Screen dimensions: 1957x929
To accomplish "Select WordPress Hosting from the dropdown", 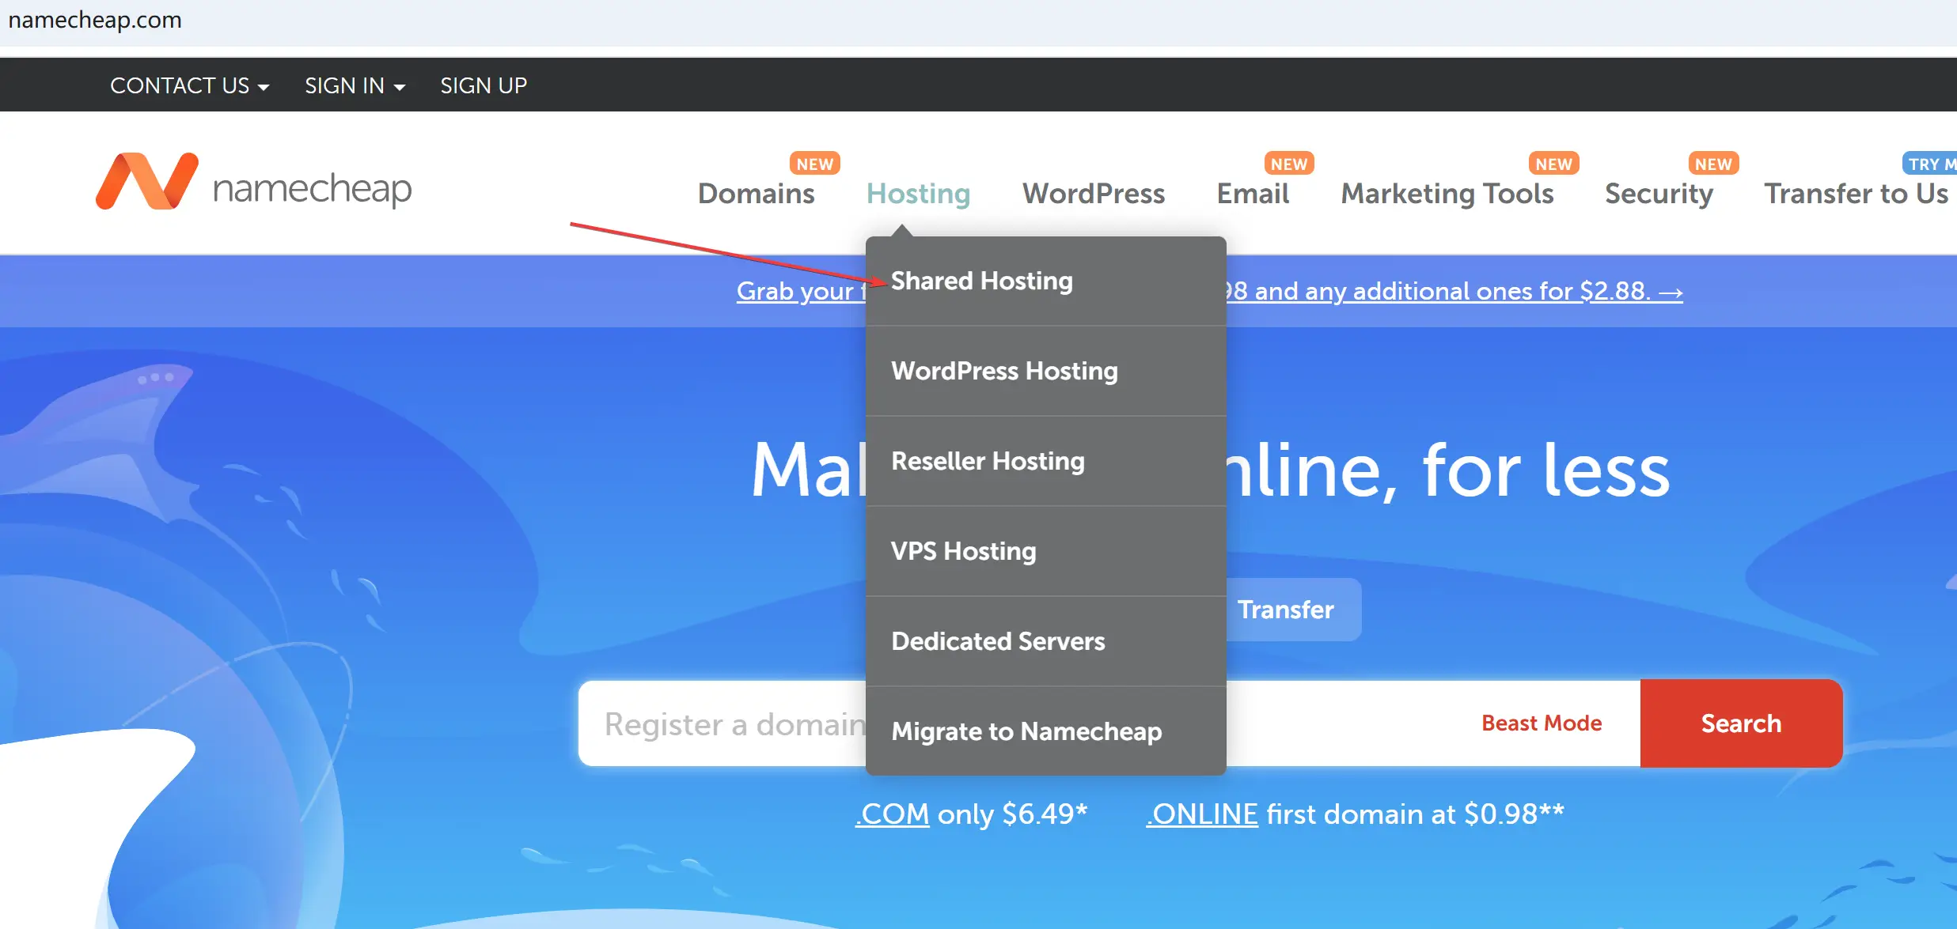I will coord(1046,371).
